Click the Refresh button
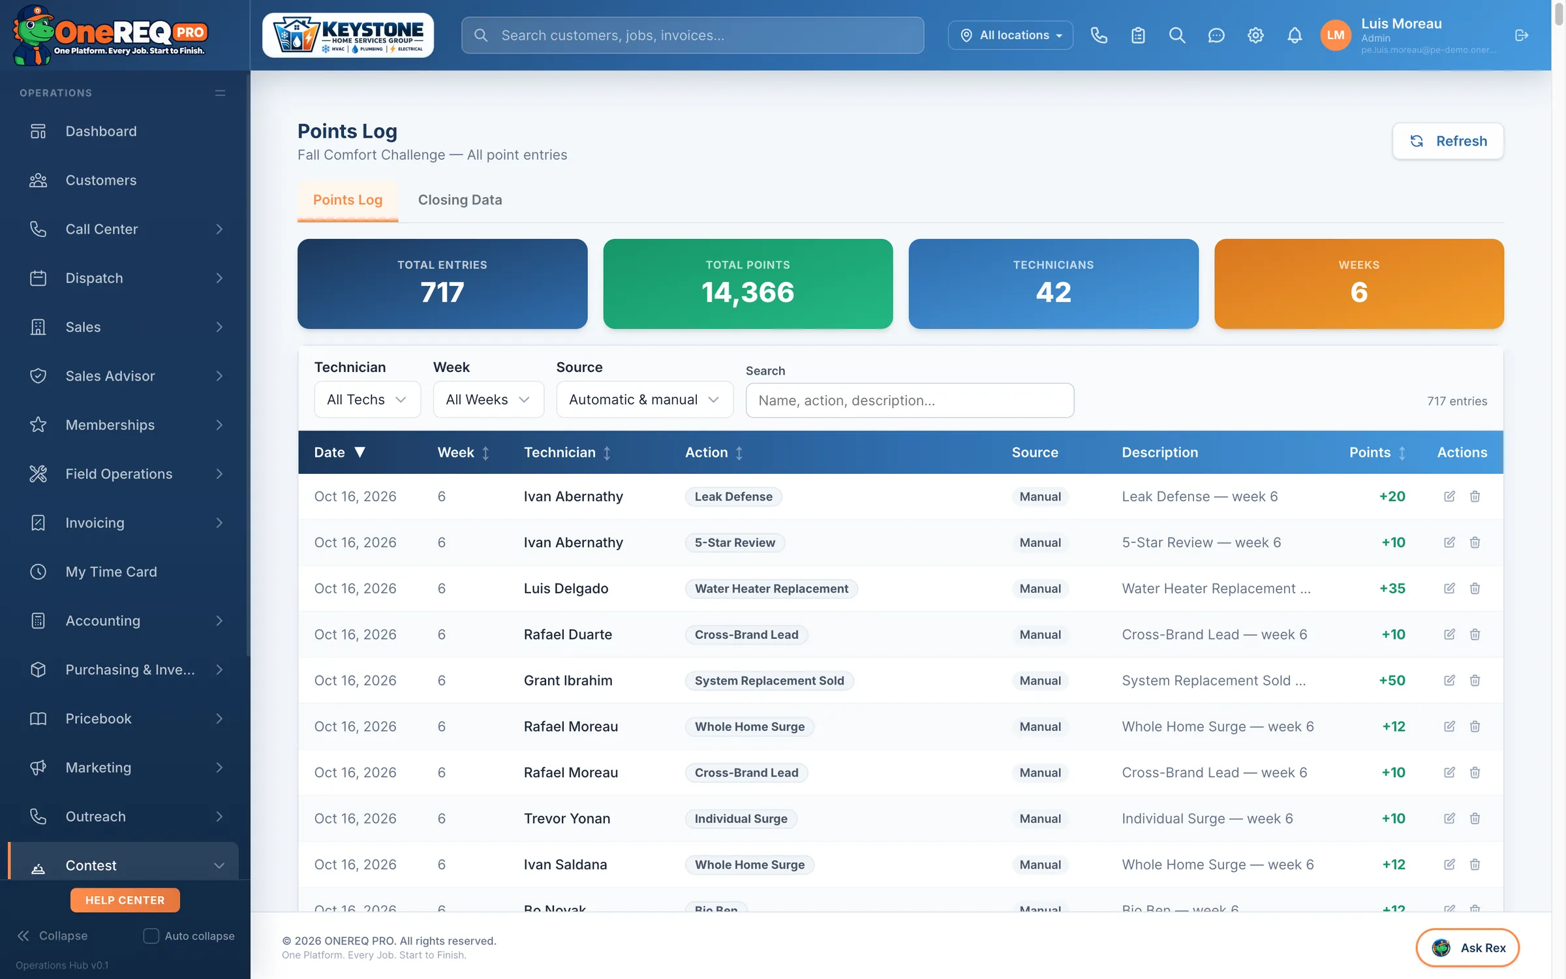Viewport: 1566px width, 979px height. [x=1448, y=141]
